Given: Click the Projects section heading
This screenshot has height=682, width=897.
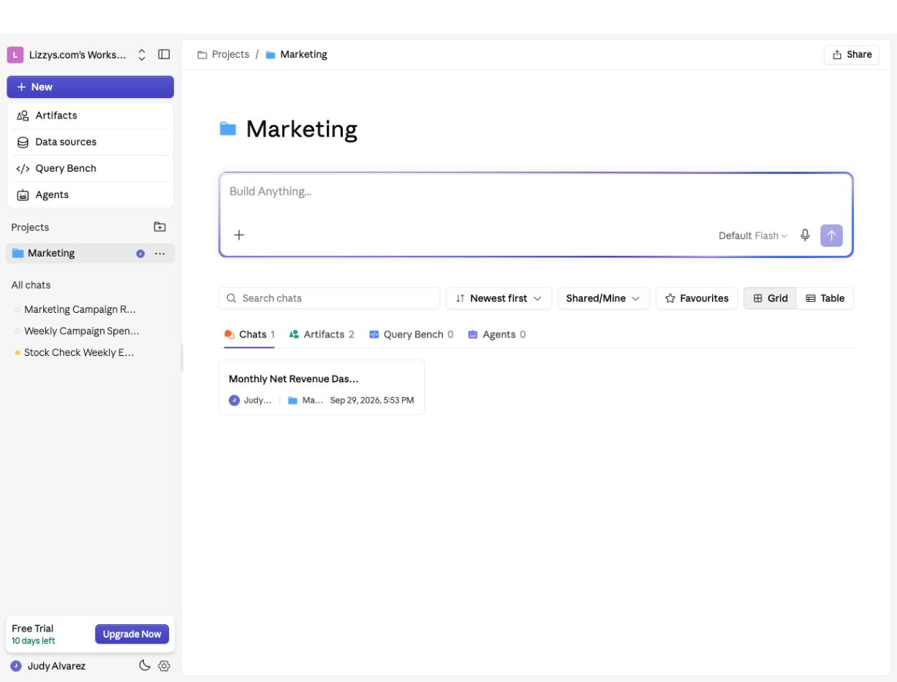Looking at the screenshot, I should [x=30, y=227].
